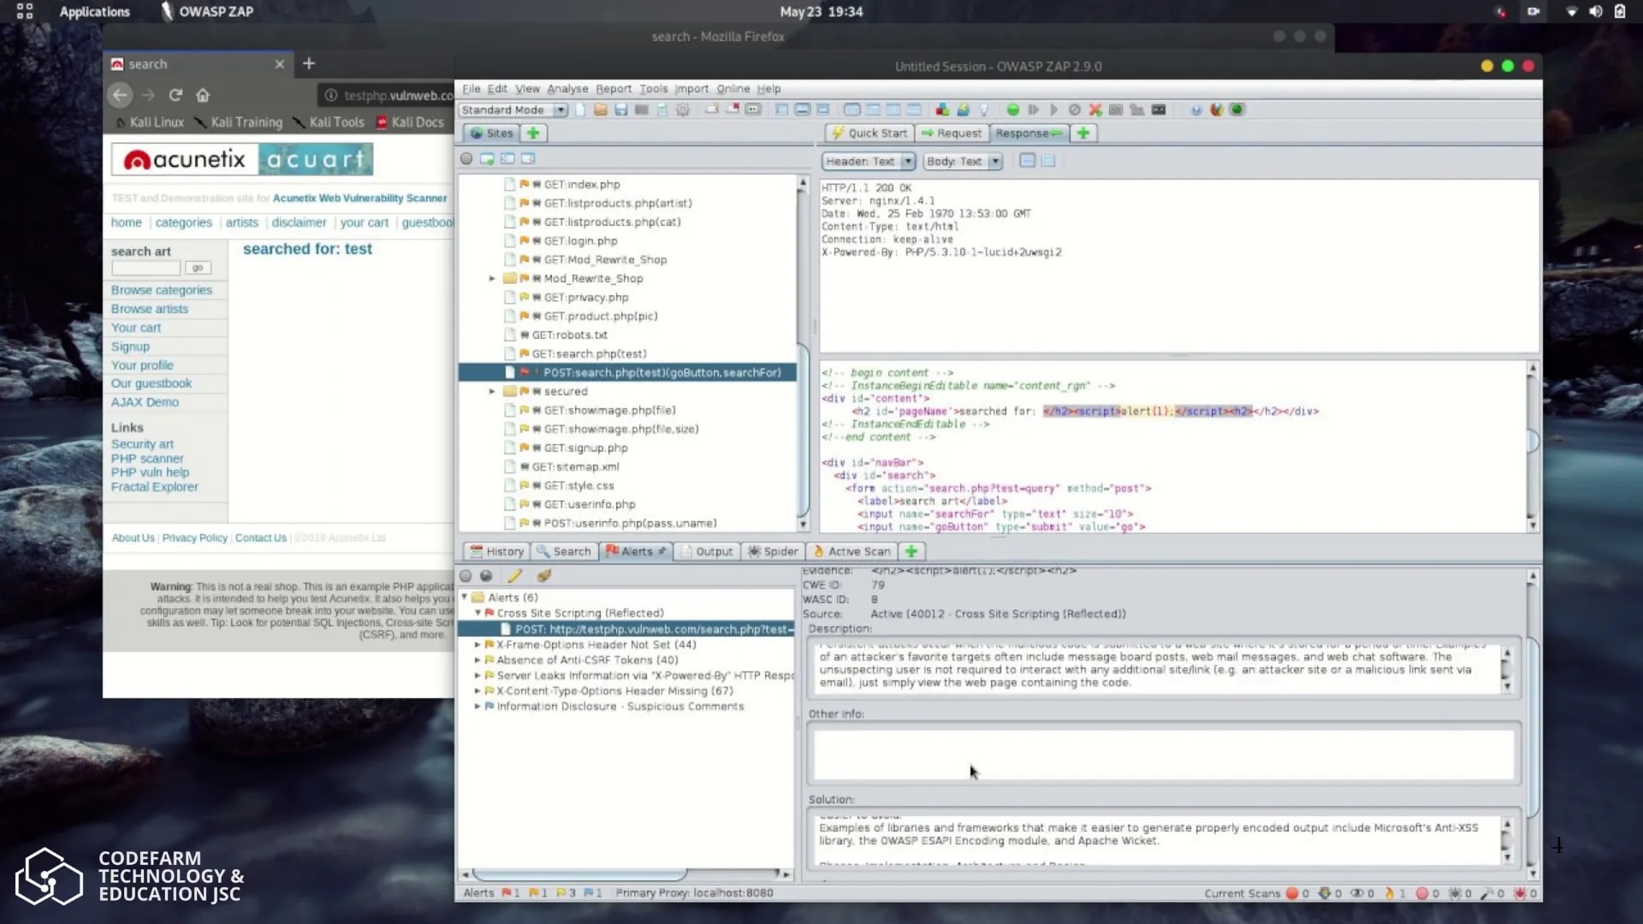Click the Request tab button
The width and height of the screenshot is (1643, 924).
(952, 133)
